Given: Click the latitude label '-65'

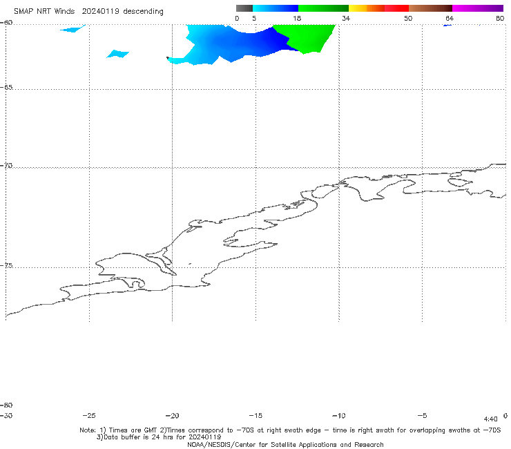Looking at the screenshot, I should click(x=6, y=88).
